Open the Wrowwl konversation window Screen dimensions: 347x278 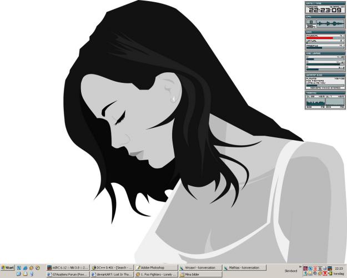[199, 267]
